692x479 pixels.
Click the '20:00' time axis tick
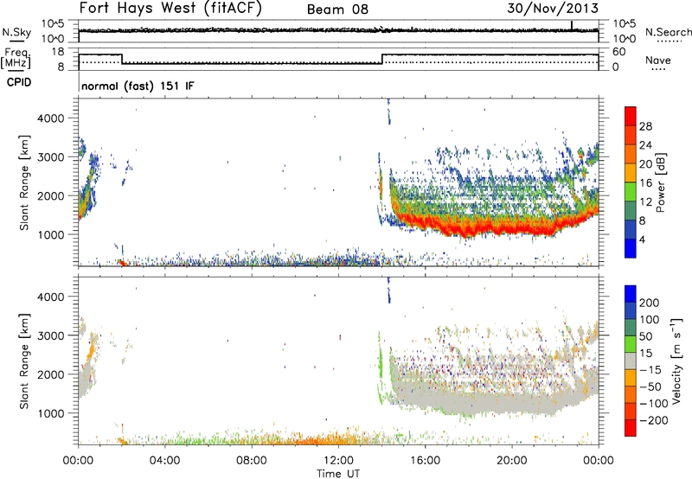click(512, 461)
